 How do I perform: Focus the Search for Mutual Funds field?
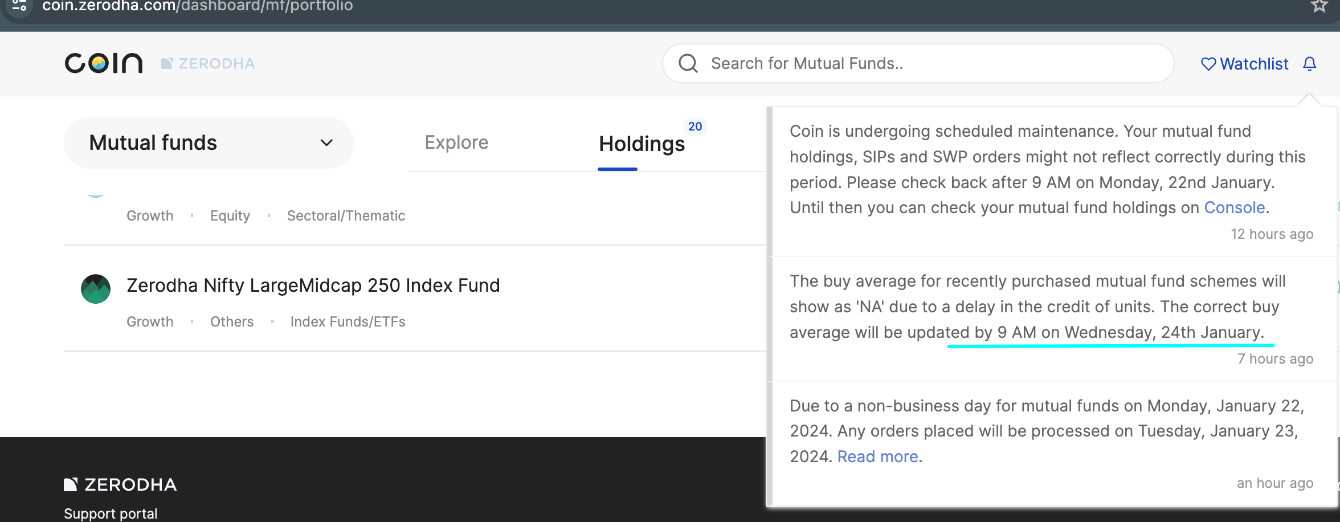coord(918,63)
